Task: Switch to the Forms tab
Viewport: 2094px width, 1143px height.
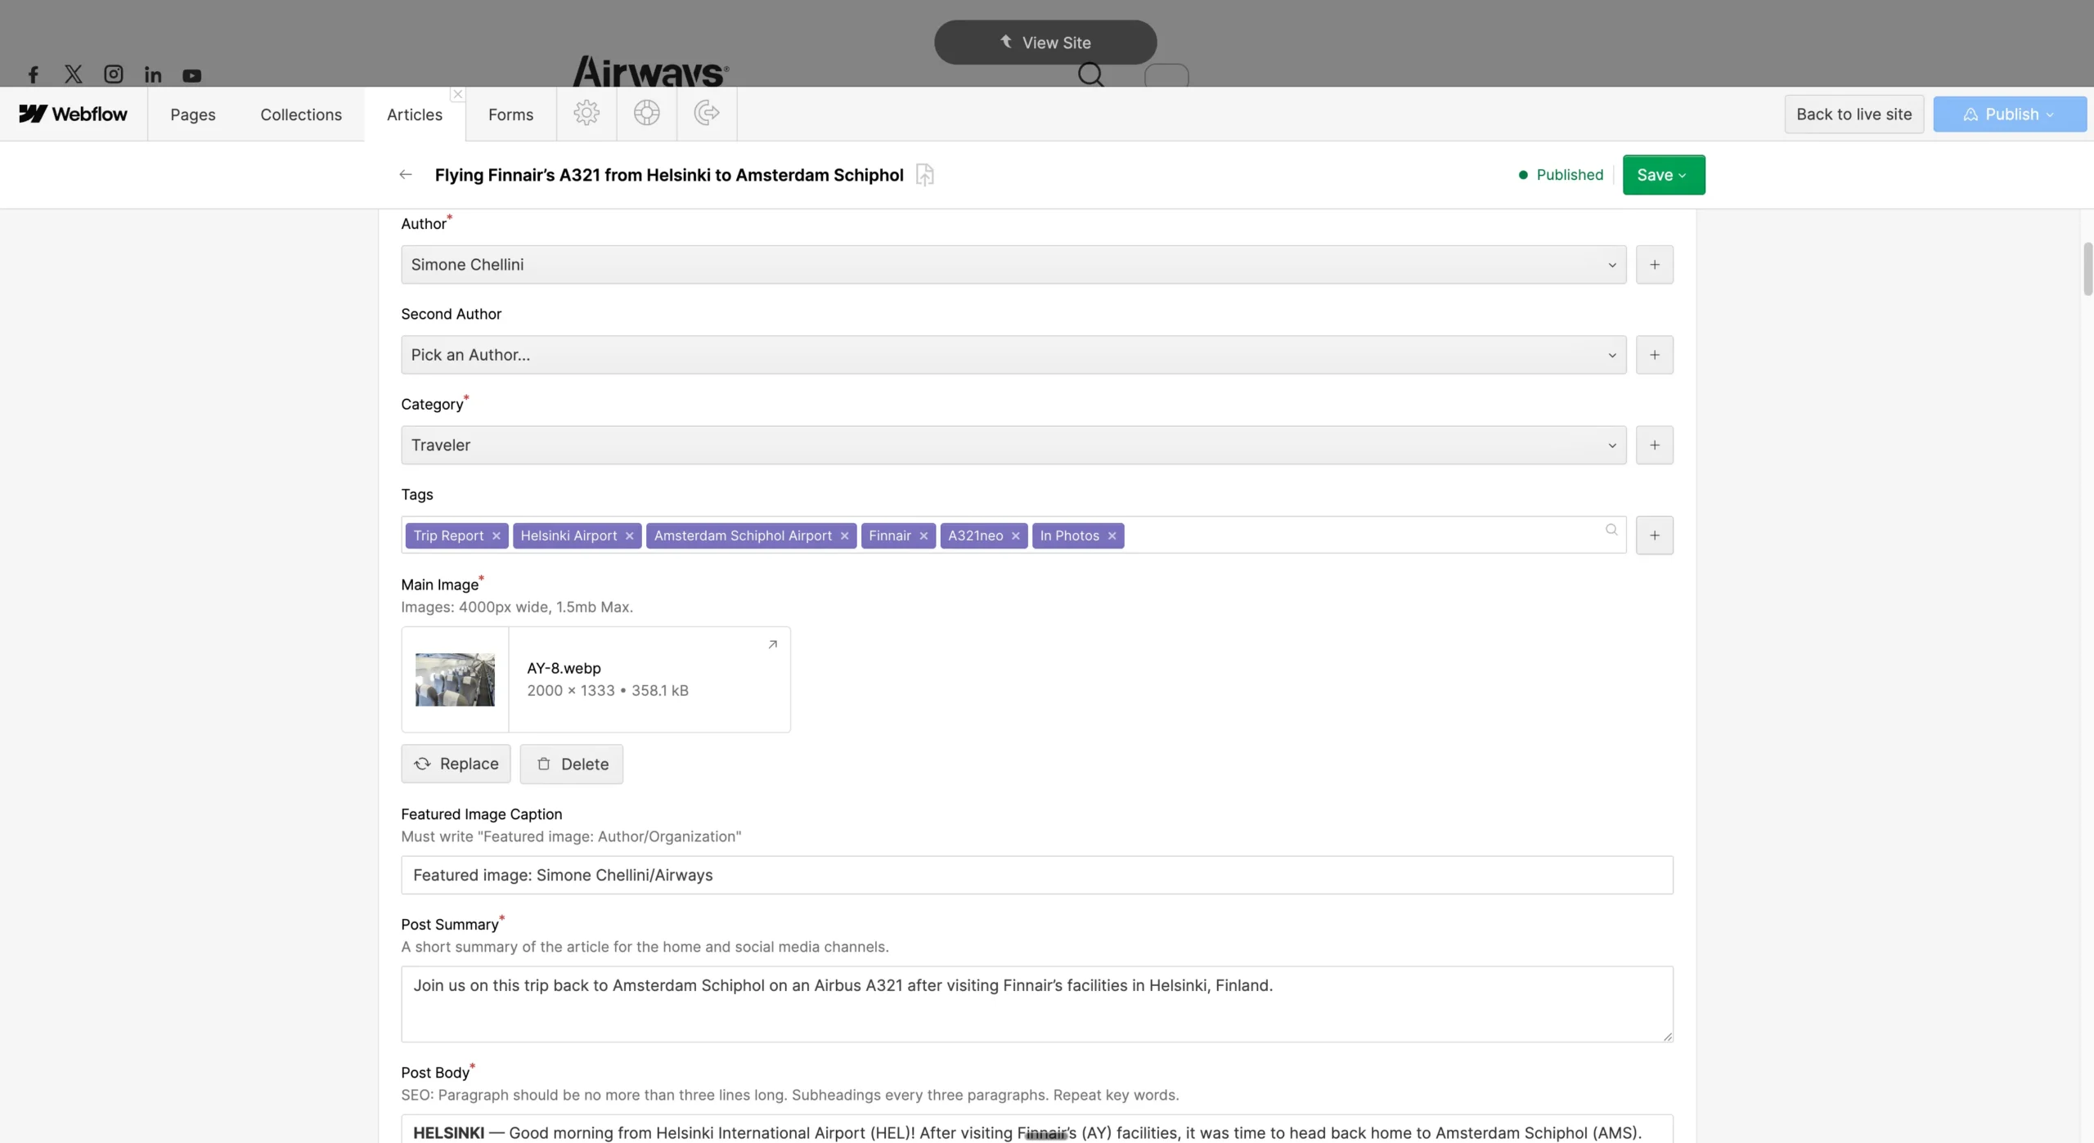Action: [x=510, y=114]
